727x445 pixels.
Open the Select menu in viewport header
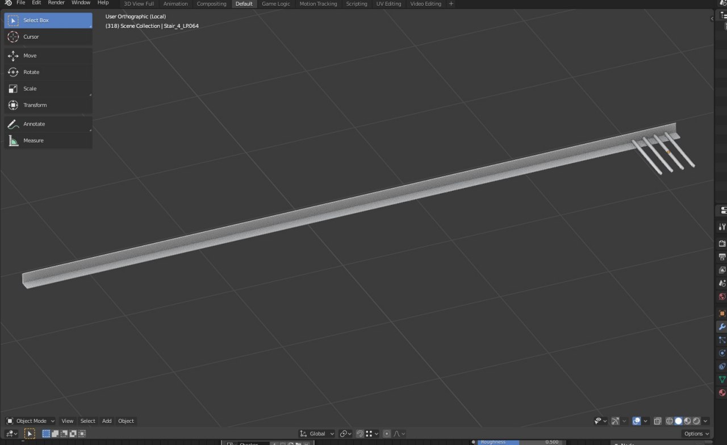(x=88, y=421)
